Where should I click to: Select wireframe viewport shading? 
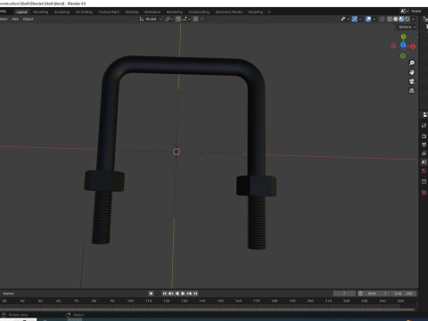point(390,19)
